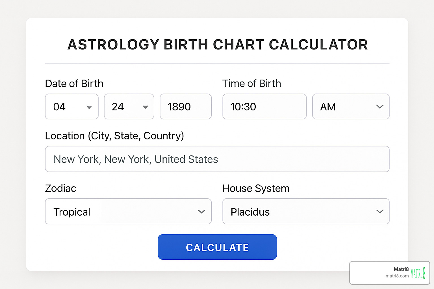Open the month dropdown showing 04
The height and width of the screenshot is (289, 434).
pyautogui.click(x=71, y=107)
